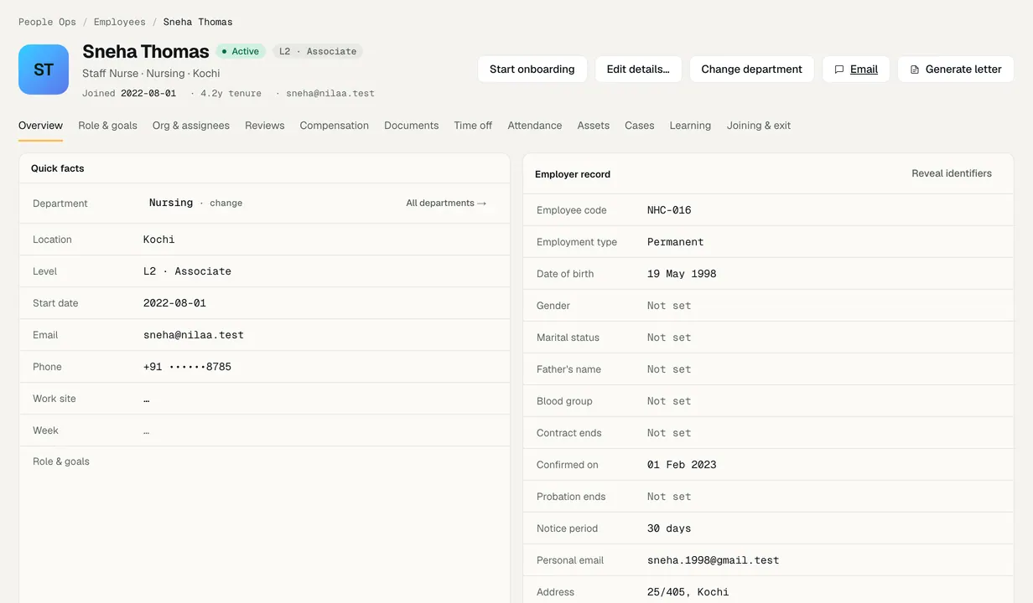Click the L2 · Associate badge in header
The width and height of the screenshot is (1033, 603).
tap(318, 51)
